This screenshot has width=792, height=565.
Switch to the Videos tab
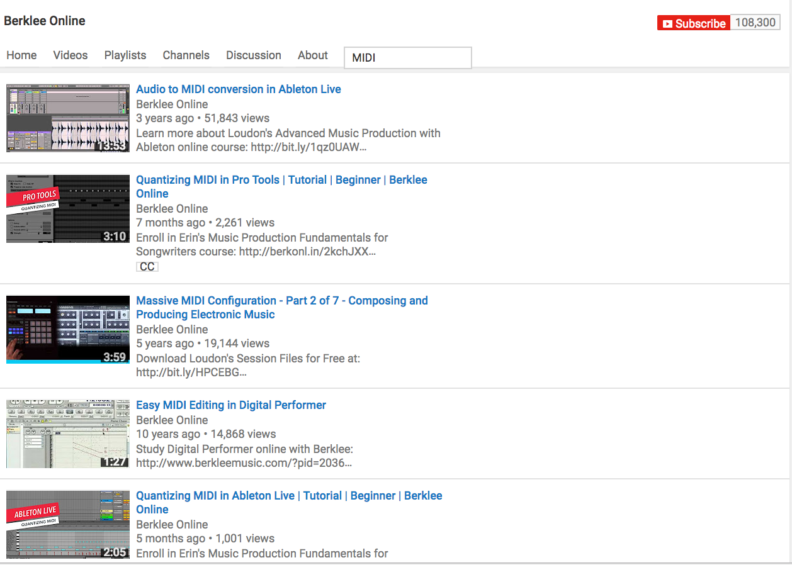pyautogui.click(x=71, y=55)
